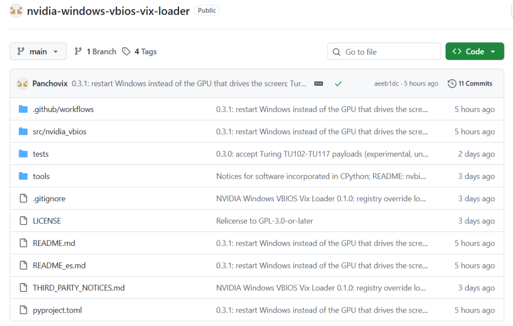Open the latest commit message in header bar

coord(189,84)
